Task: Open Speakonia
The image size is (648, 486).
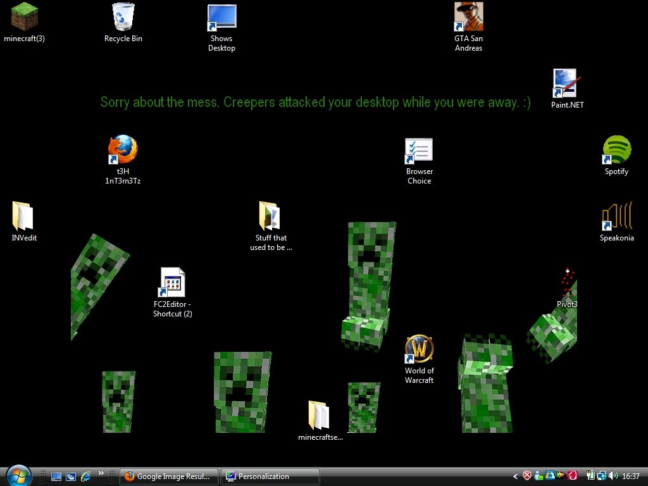Action: click(x=616, y=215)
